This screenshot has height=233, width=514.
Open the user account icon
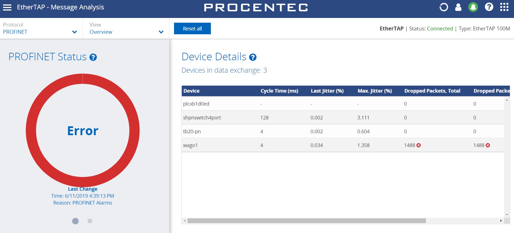(458, 7)
